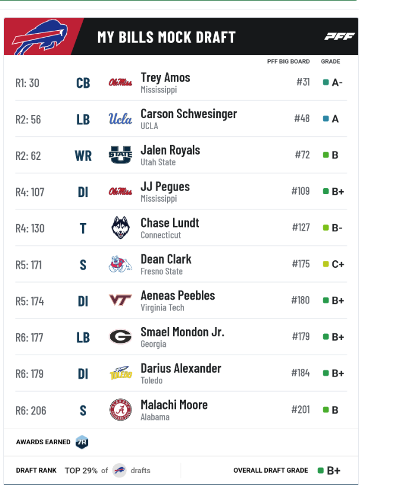The width and height of the screenshot is (399, 485).
Task: Click the small Bills logo in Draft Rank
Action: pos(119,470)
